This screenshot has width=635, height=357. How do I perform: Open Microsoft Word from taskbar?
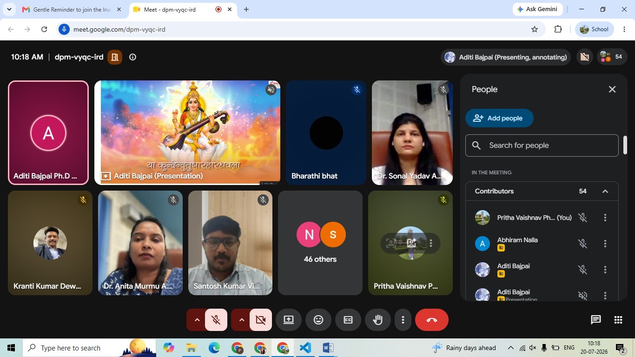point(328,348)
